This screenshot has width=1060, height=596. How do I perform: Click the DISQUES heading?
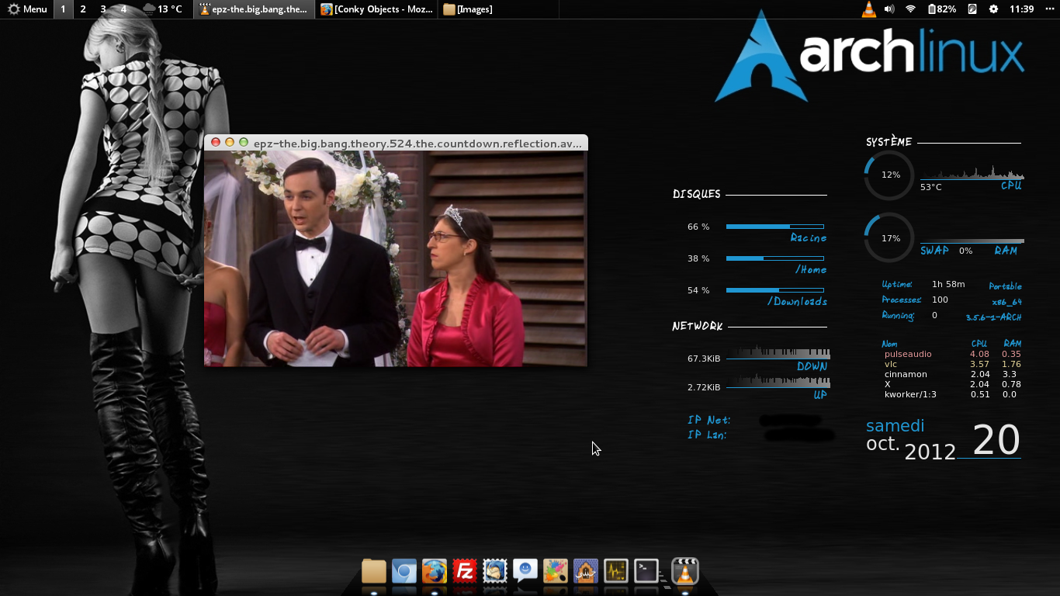click(697, 194)
